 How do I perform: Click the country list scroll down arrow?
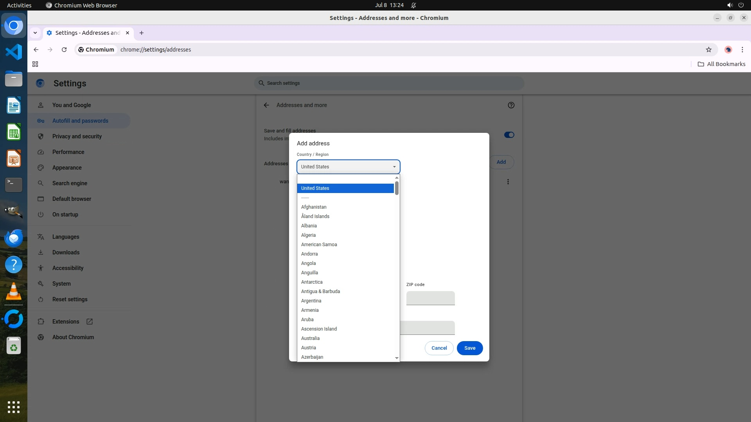(x=397, y=358)
